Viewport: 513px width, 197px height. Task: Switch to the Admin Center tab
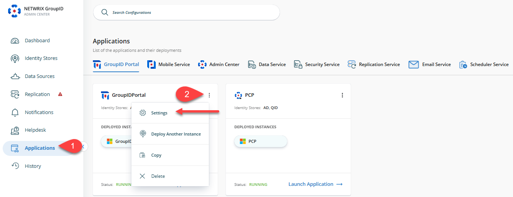(x=219, y=65)
